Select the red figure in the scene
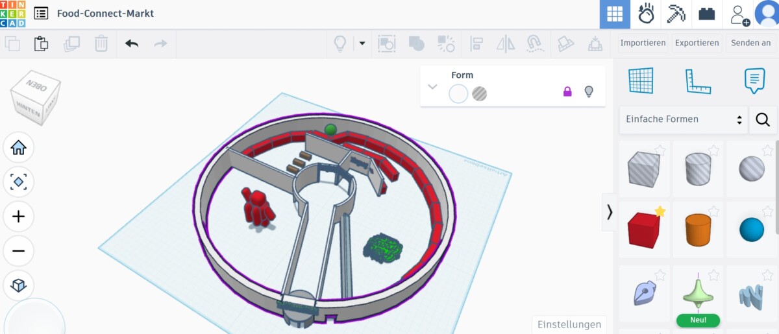The width and height of the screenshot is (779, 334). pos(258,208)
